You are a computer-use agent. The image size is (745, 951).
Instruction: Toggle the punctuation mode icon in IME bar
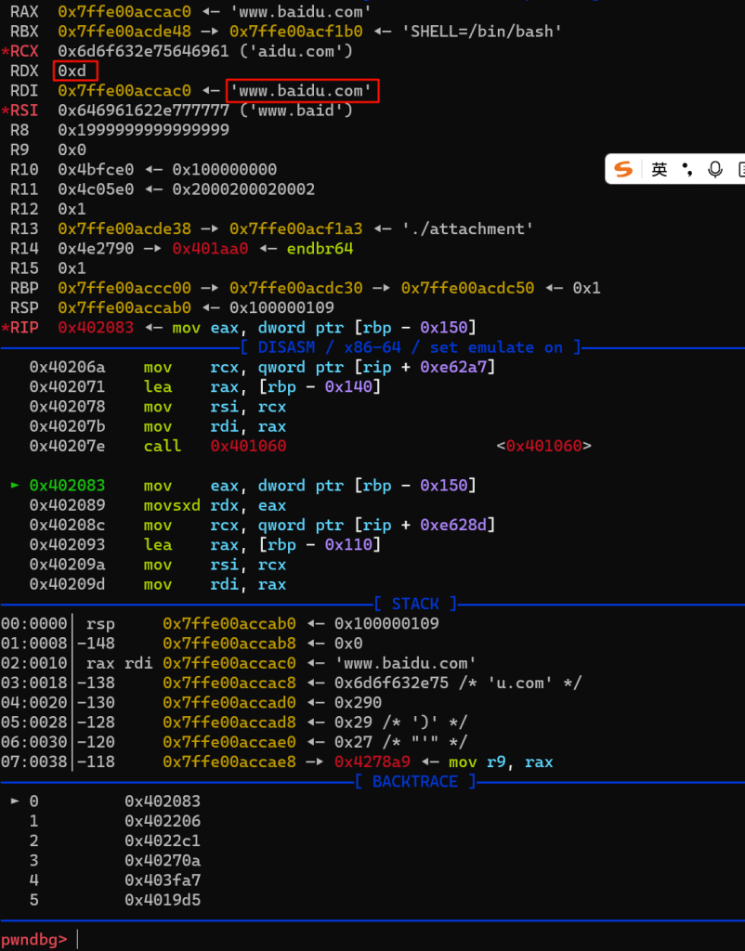[x=686, y=169]
